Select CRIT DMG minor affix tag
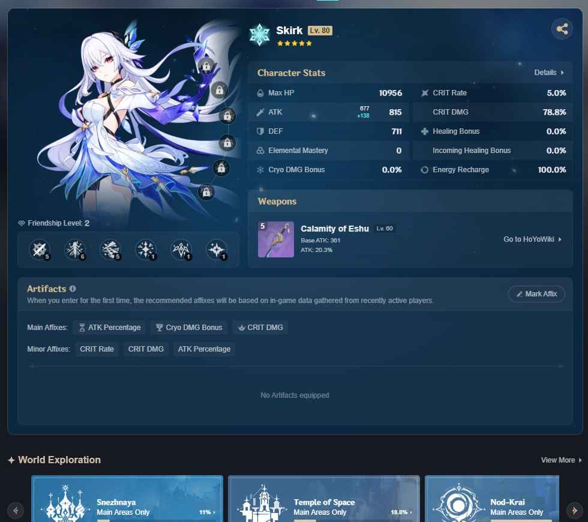Image resolution: width=588 pixels, height=522 pixels. pos(146,349)
